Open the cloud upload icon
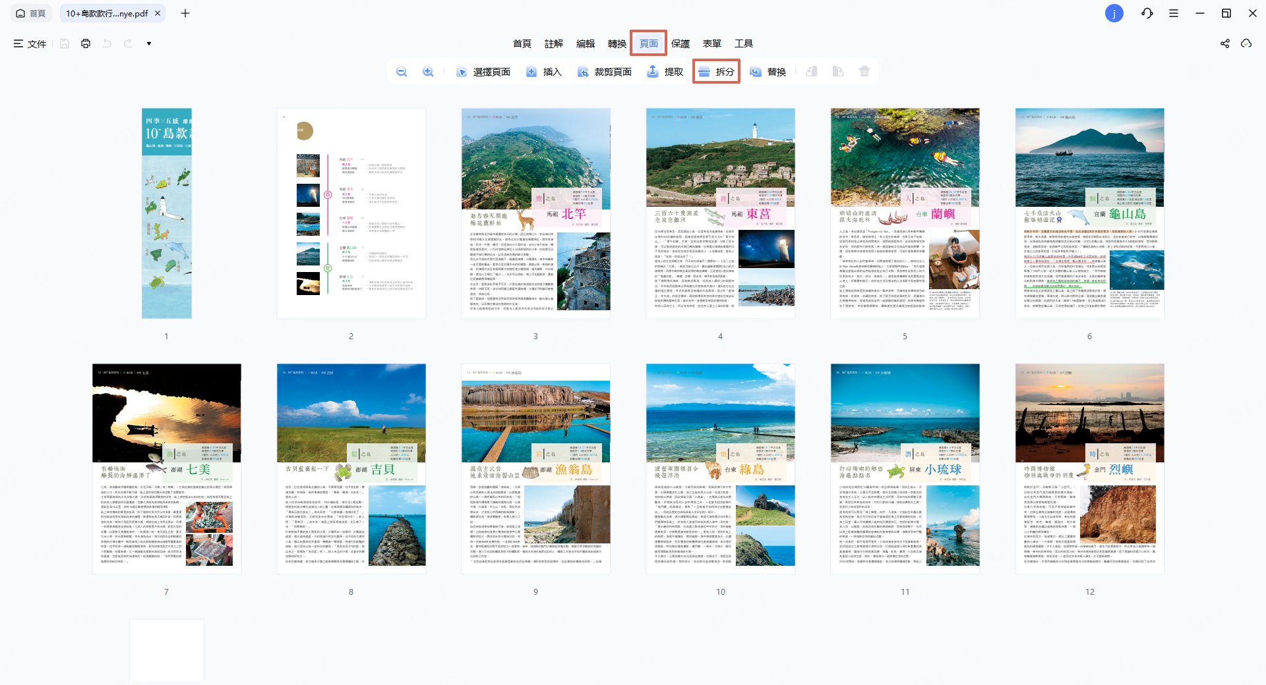Screen dimensions: 1266x685 (x=1246, y=43)
